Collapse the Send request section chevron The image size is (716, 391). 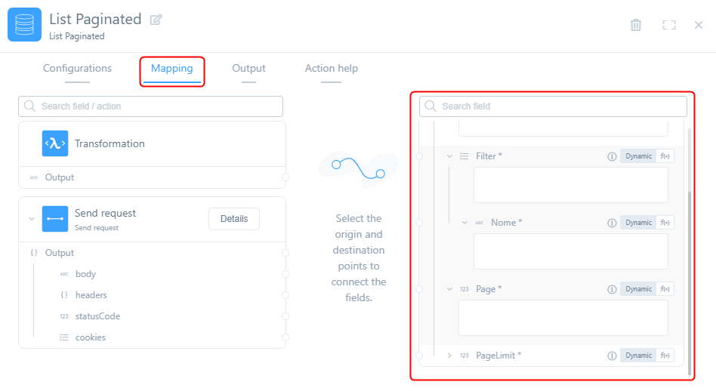coord(32,219)
